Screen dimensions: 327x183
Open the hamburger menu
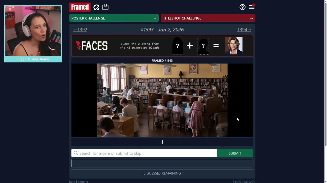[x=252, y=7]
